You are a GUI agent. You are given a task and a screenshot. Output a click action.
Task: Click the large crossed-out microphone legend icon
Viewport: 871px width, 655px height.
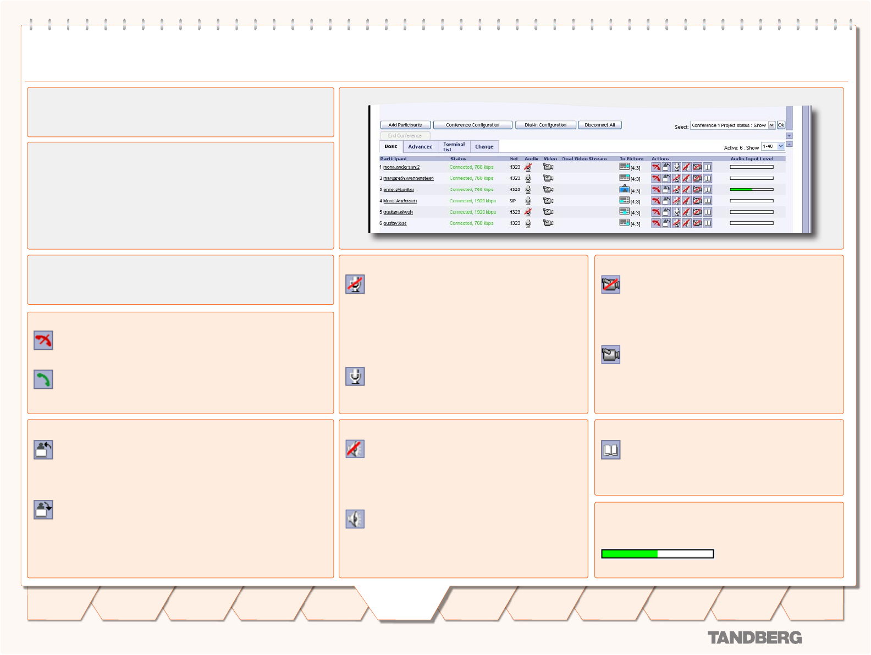click(x=355, y=284)
